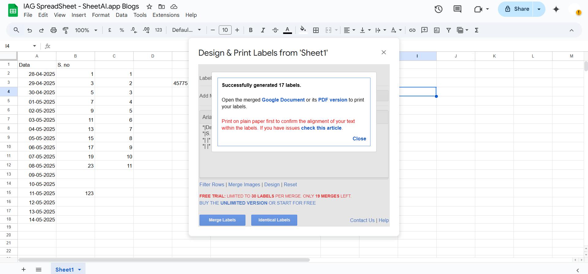Viewport: 588px width, 274px height.
Task: Toggle bold formatting
Action: point(251,30)
